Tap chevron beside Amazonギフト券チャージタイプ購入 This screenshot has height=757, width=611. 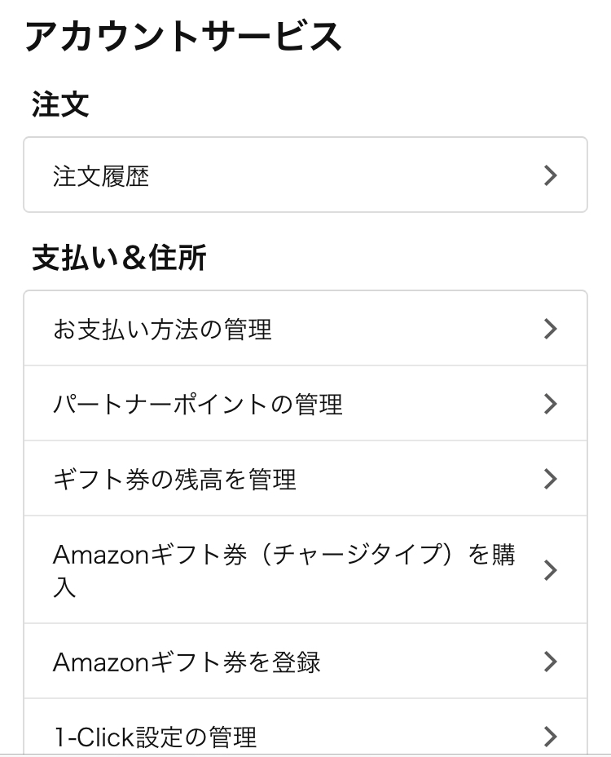click(550, 570)
